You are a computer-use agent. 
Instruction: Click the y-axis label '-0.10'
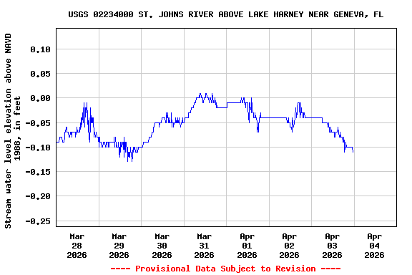[x=38, y=148]
